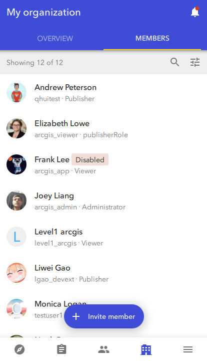Viewport: 207px width, 361px height.
Task: Open the notifications bell
Action: (x=195, y=12)
